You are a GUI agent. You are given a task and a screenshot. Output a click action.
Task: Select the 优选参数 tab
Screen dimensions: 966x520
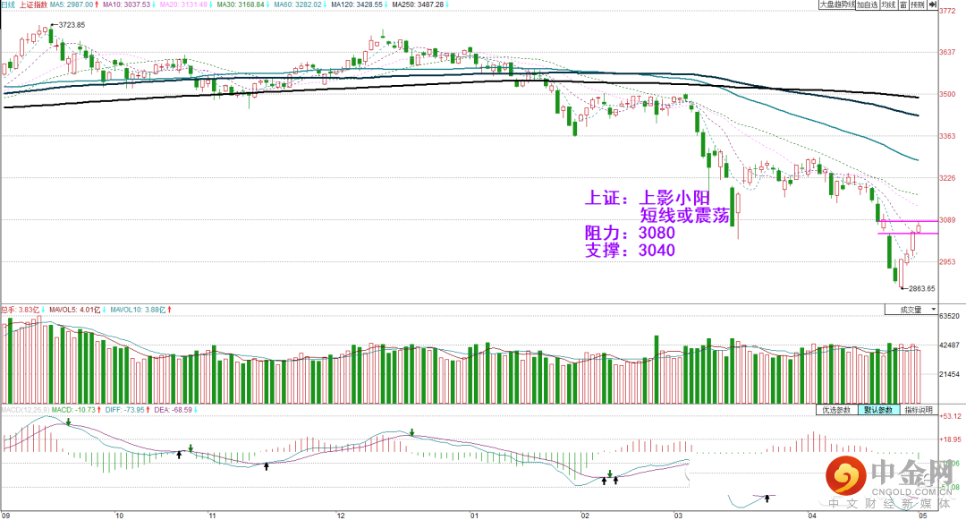(836, 410)
